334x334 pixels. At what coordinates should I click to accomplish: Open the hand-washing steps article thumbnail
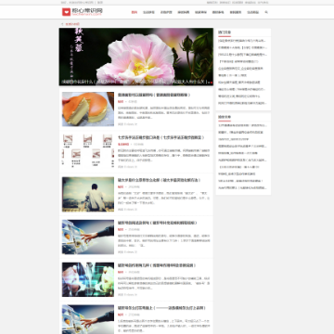pos(88,151)
